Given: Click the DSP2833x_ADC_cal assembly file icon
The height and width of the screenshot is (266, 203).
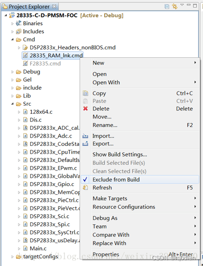Looking at the screenshot, I should coord(25,128).
